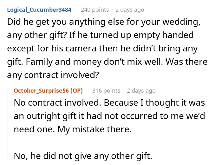The height and width of the screenshot is (165, 222).
Task: Click the line 'No, he did not give any other gift.'
Action: click(83, 156)
